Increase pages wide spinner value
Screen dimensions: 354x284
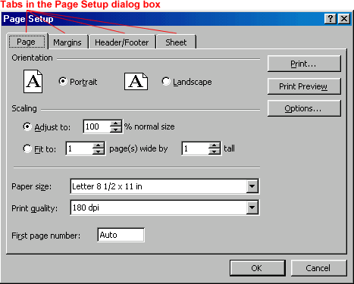click(x=99, y=145)
